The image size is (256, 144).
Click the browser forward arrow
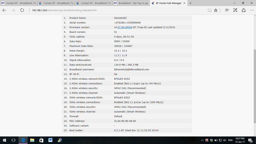pos(13,10)
